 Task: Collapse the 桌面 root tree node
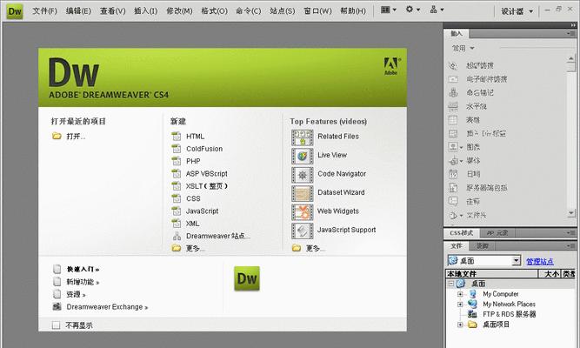(x=450, y=284)
